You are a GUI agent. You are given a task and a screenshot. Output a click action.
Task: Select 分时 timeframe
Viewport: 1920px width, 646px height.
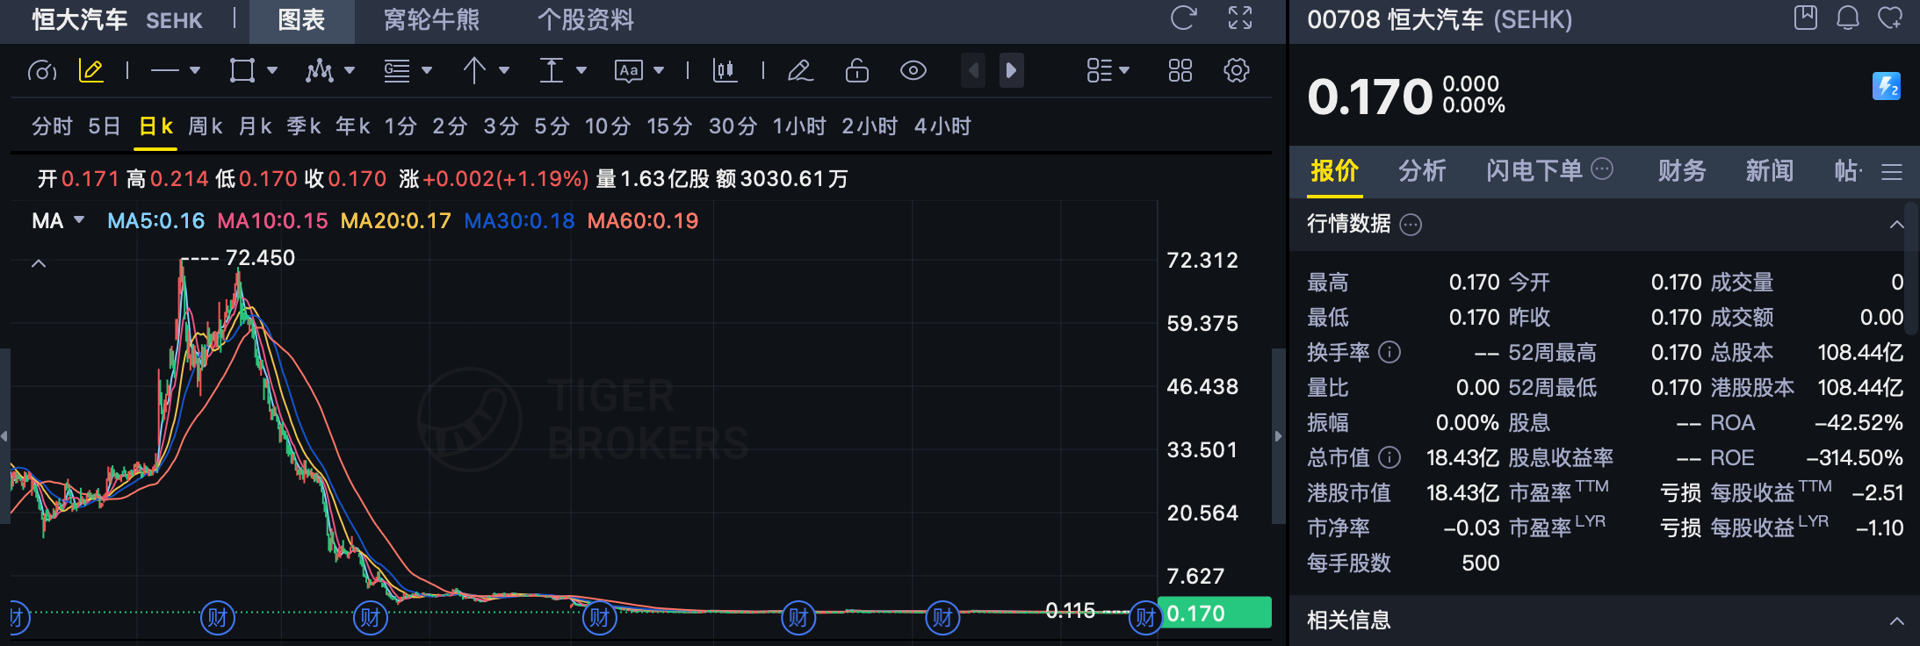(52, 126)
